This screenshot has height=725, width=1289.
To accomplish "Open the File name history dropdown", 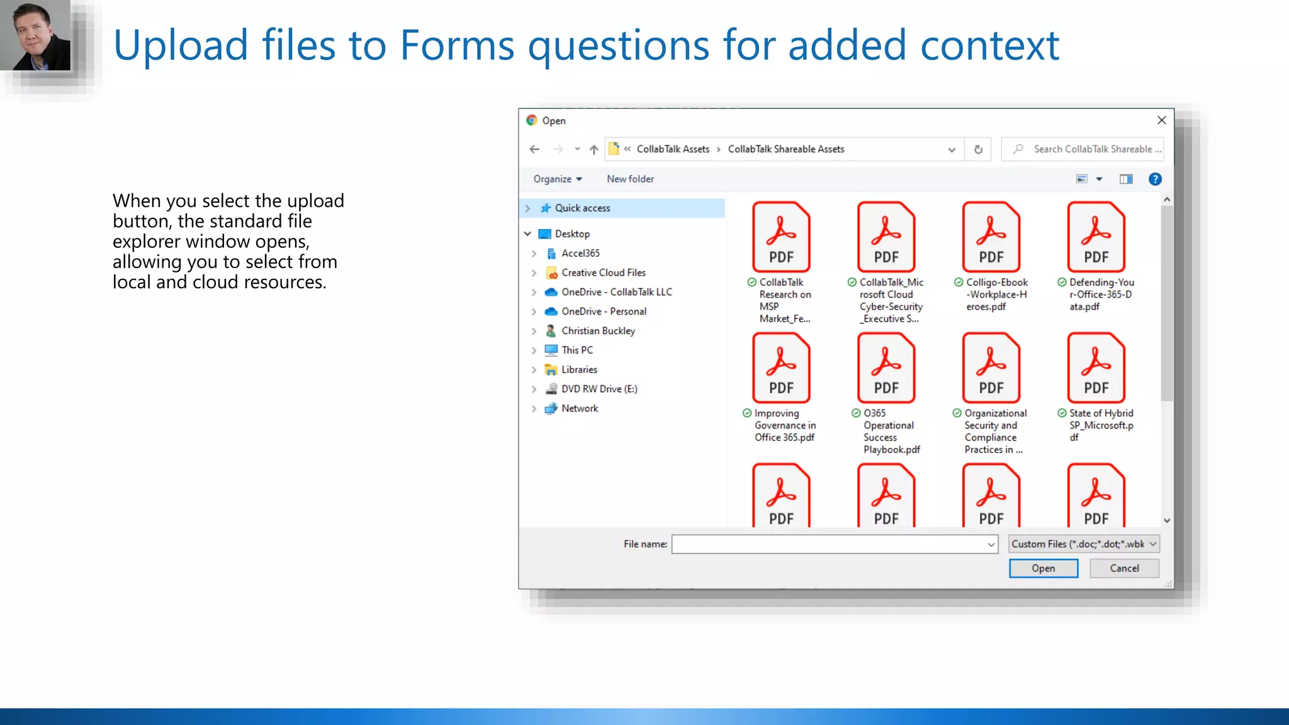I will [x=991, y=544].
